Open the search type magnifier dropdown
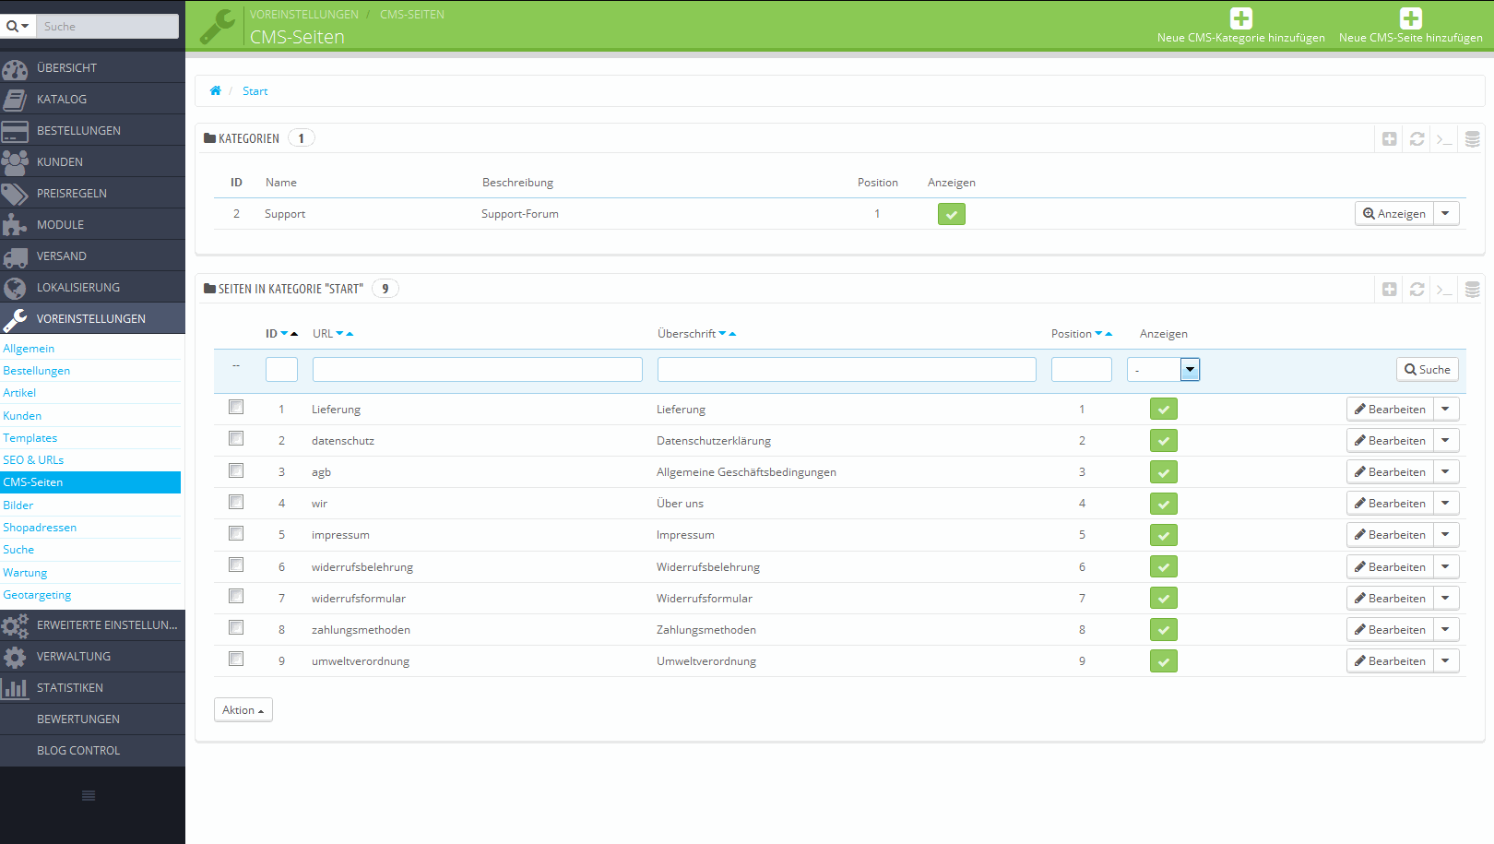The width and height of the screenshot is (1494, 844). tap(18, 26)
